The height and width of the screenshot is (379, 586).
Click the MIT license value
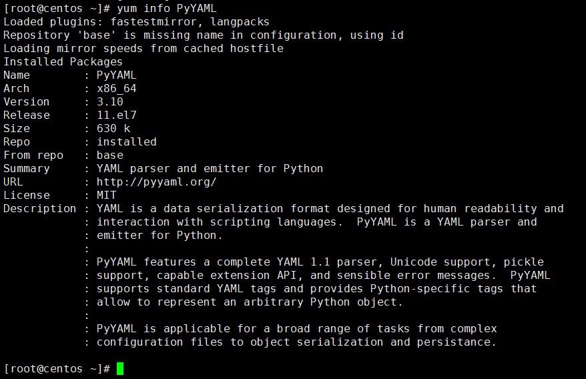click(x=106, y=195)
